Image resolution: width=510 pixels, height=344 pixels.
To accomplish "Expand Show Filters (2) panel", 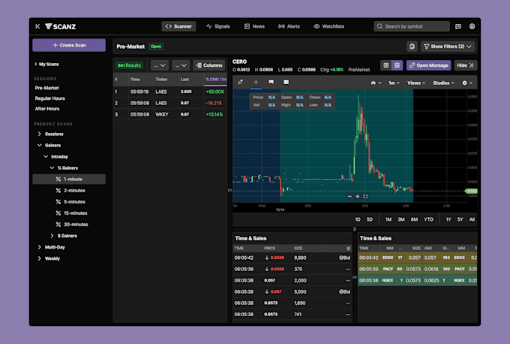I will click(448, 47).
